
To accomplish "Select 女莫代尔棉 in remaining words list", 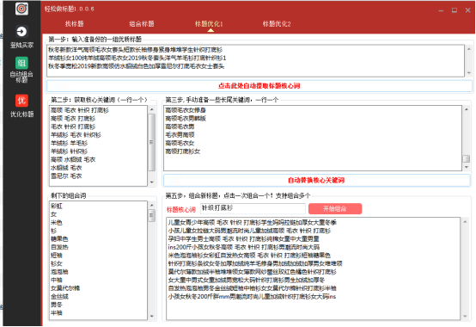I will (65, 288).
